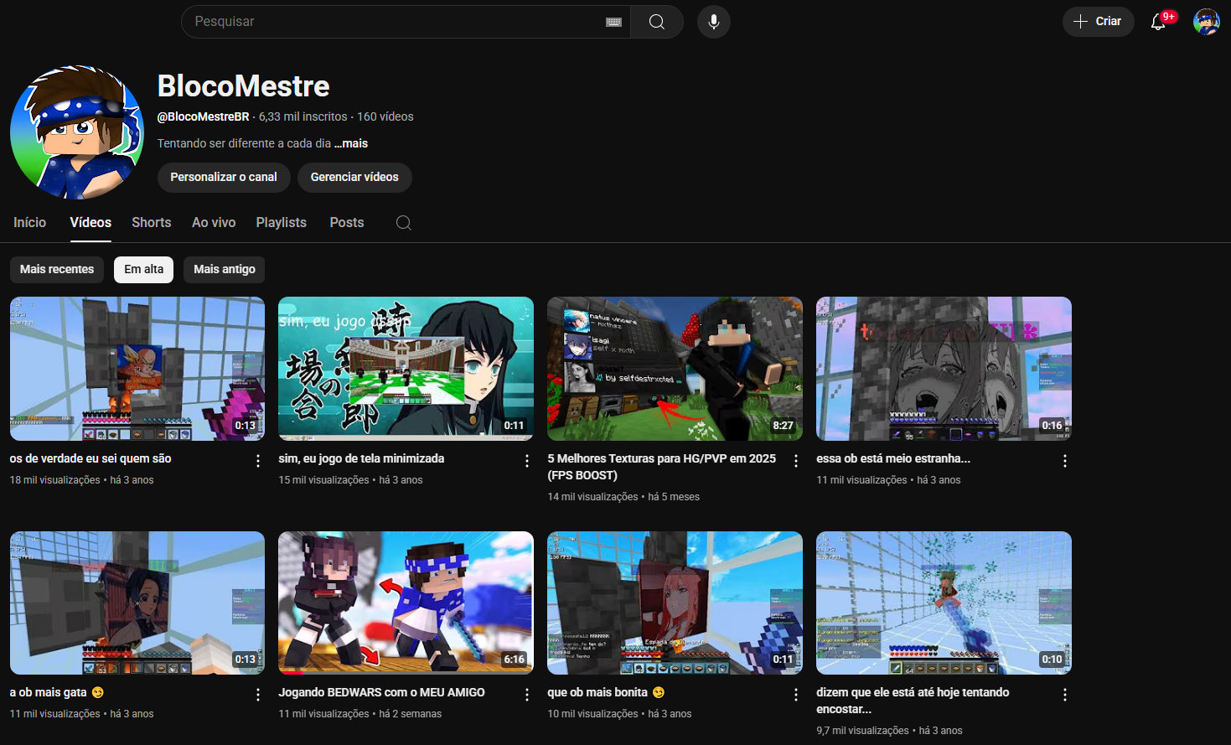This screenshot has width=1231, height=745.
Task: Click '18 mil visualizações • há 3 anos' text
Action: point(82,480)
